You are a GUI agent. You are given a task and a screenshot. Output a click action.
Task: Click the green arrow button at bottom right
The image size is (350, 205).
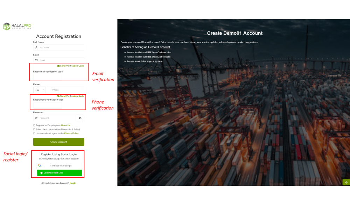346,182
